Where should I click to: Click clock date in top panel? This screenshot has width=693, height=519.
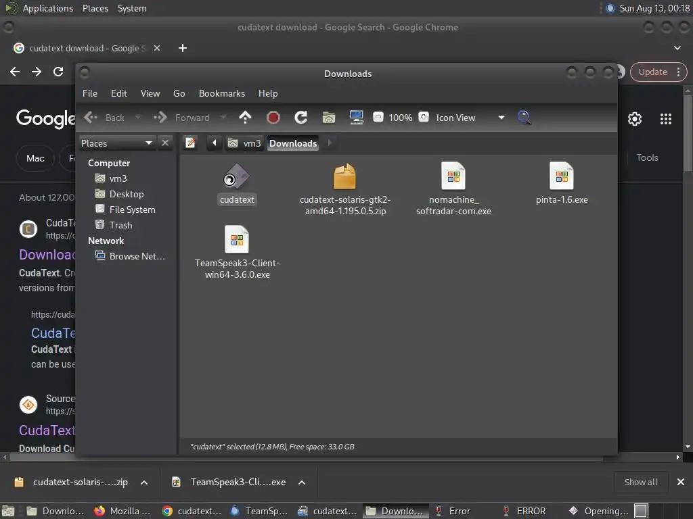[654, 8]
